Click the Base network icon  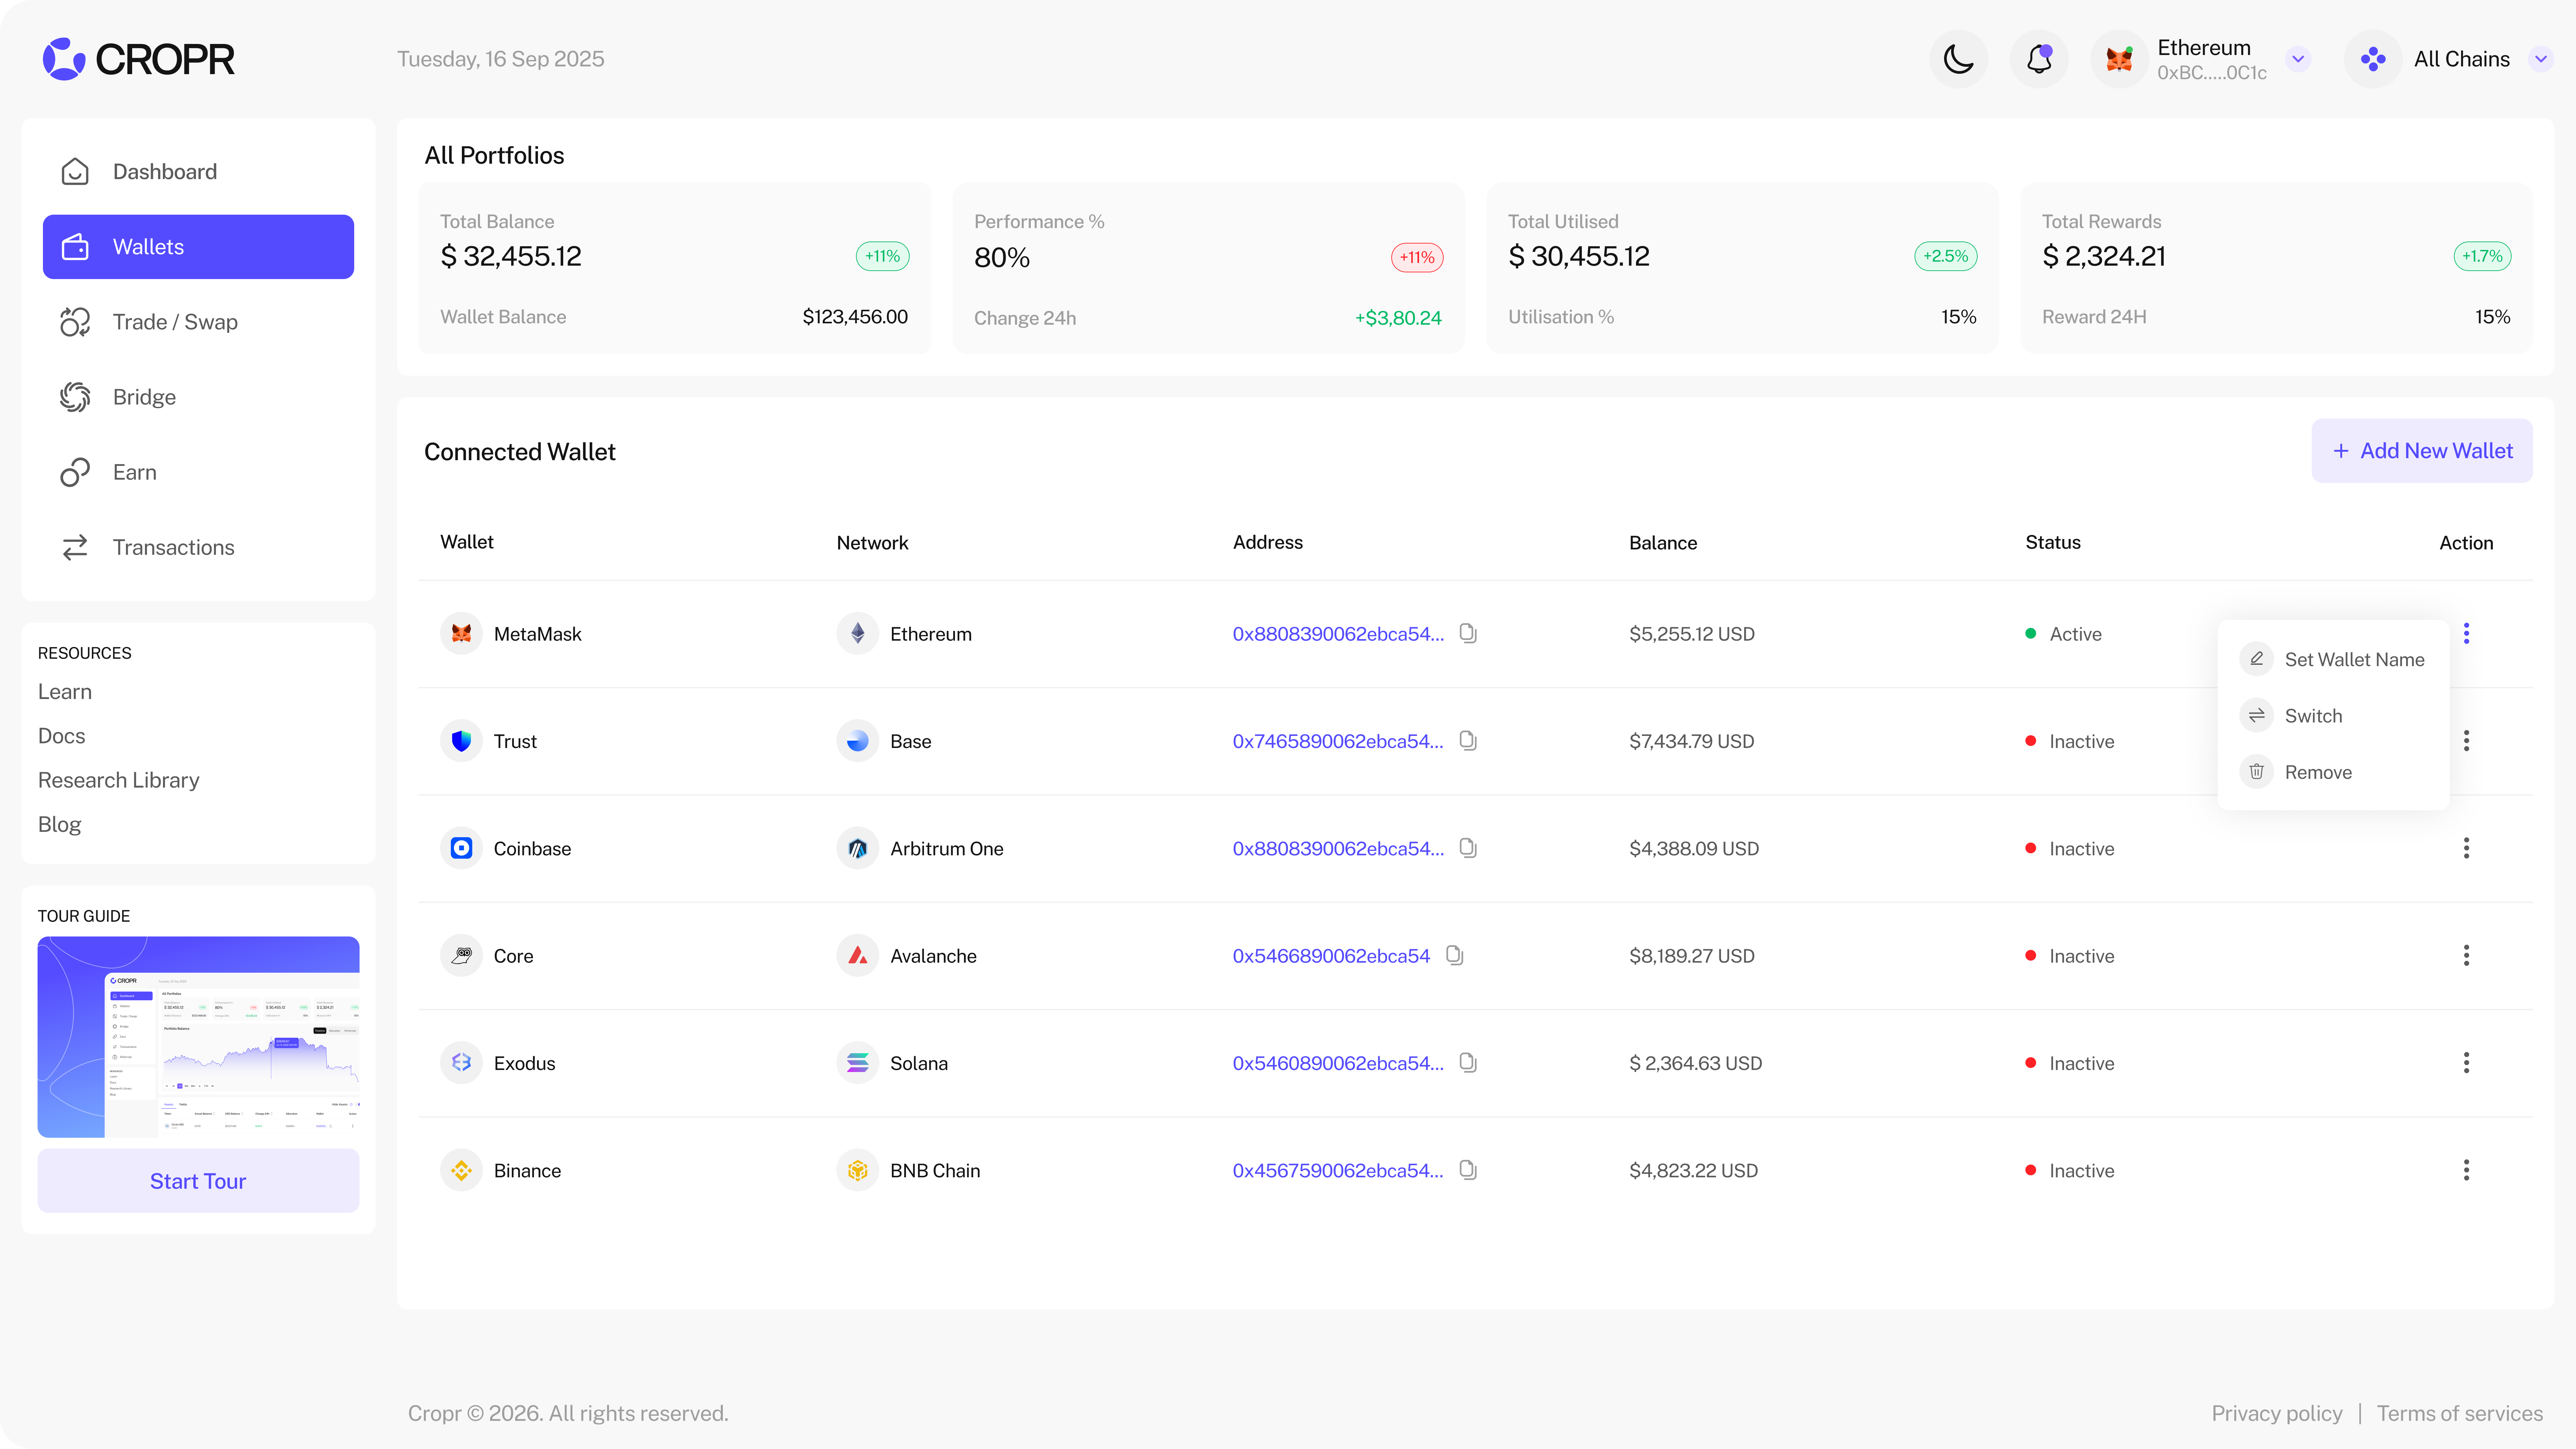point(858,741)
